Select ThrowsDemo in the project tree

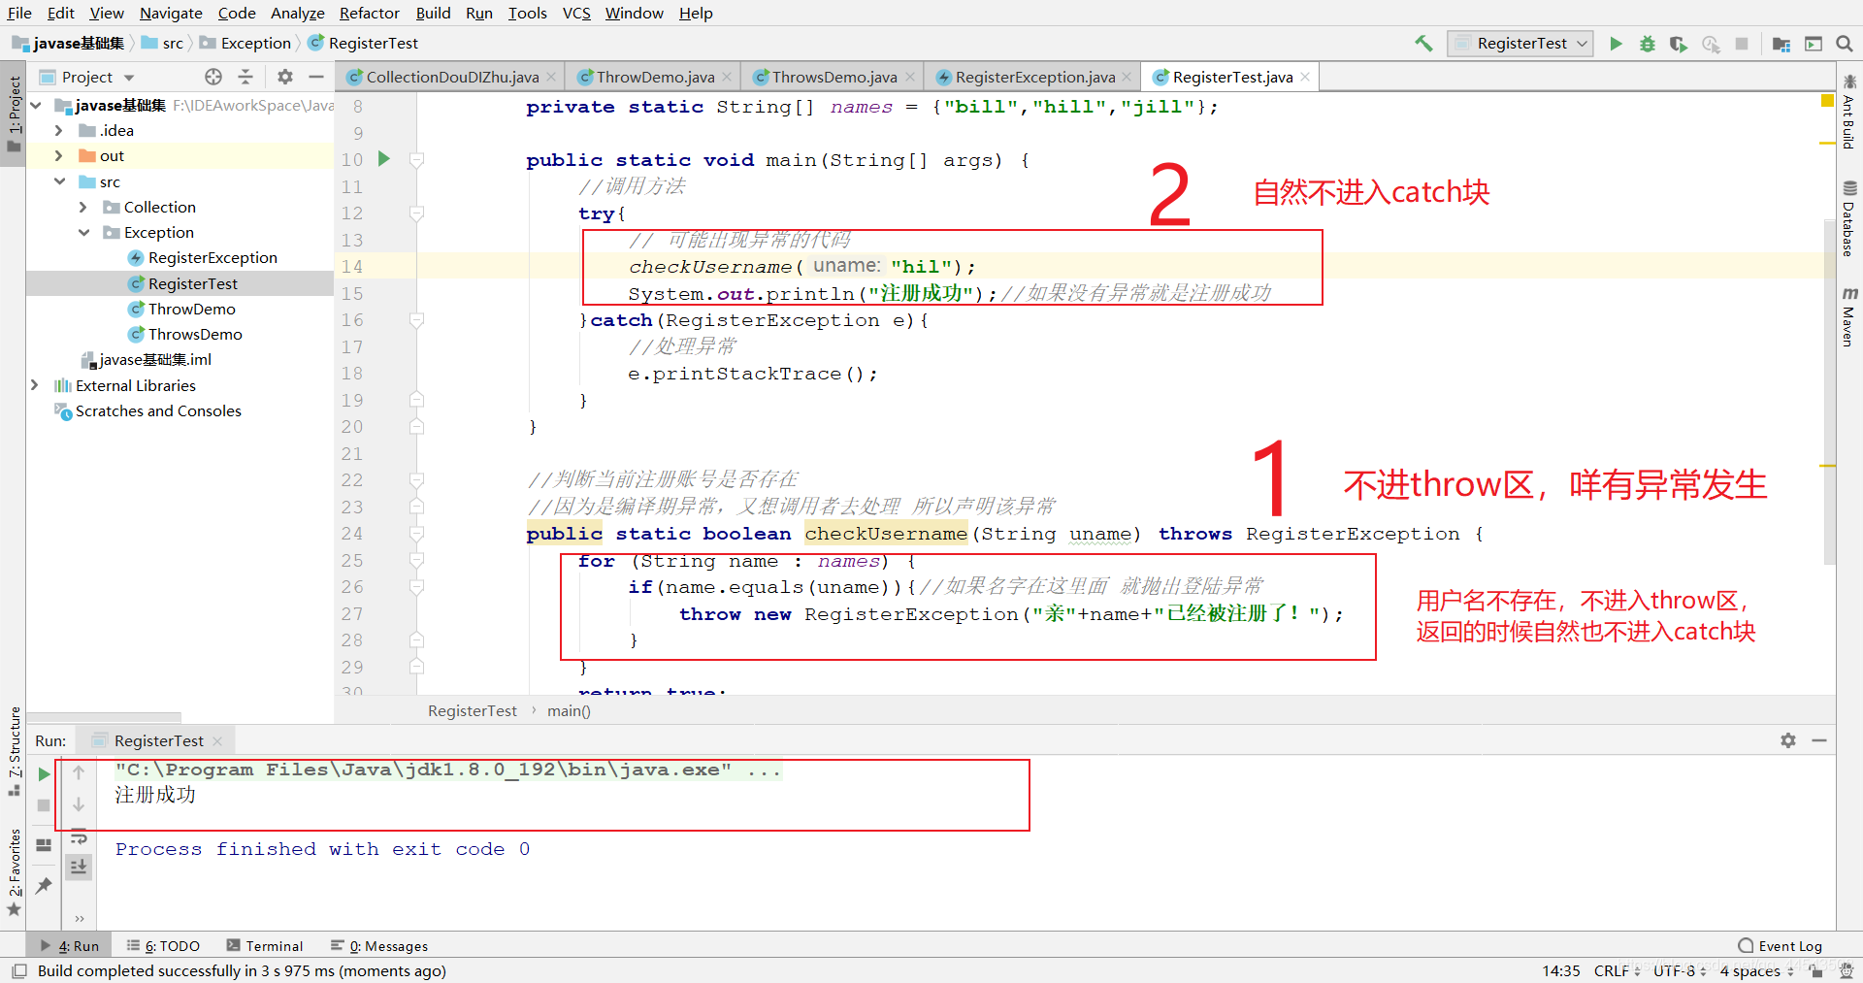194,334
